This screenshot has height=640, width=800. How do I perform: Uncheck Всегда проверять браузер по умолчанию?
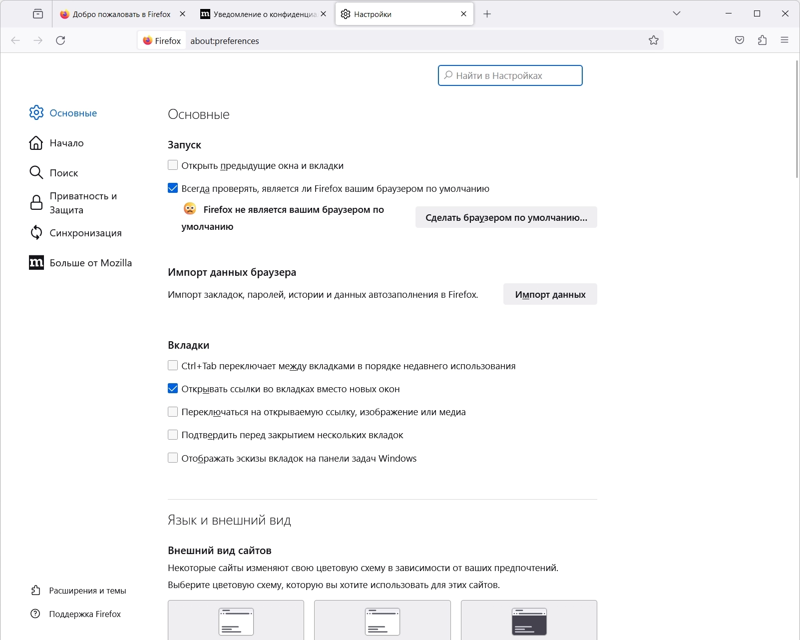click(173, 188)
